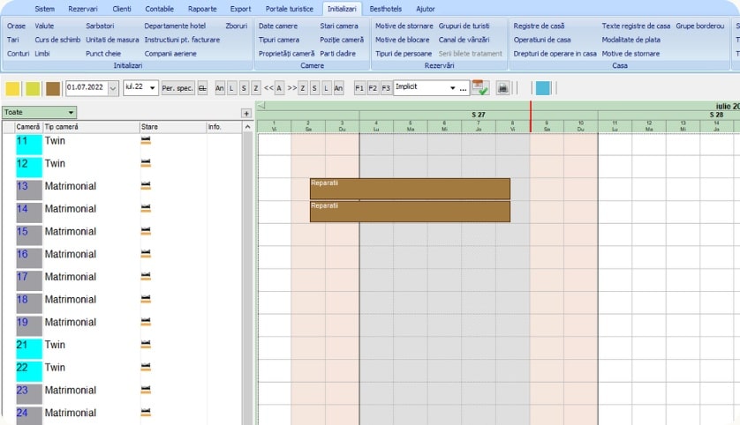Click the plus button above the room list
Viewport: 740px width, 425px height.
point(246,114)
